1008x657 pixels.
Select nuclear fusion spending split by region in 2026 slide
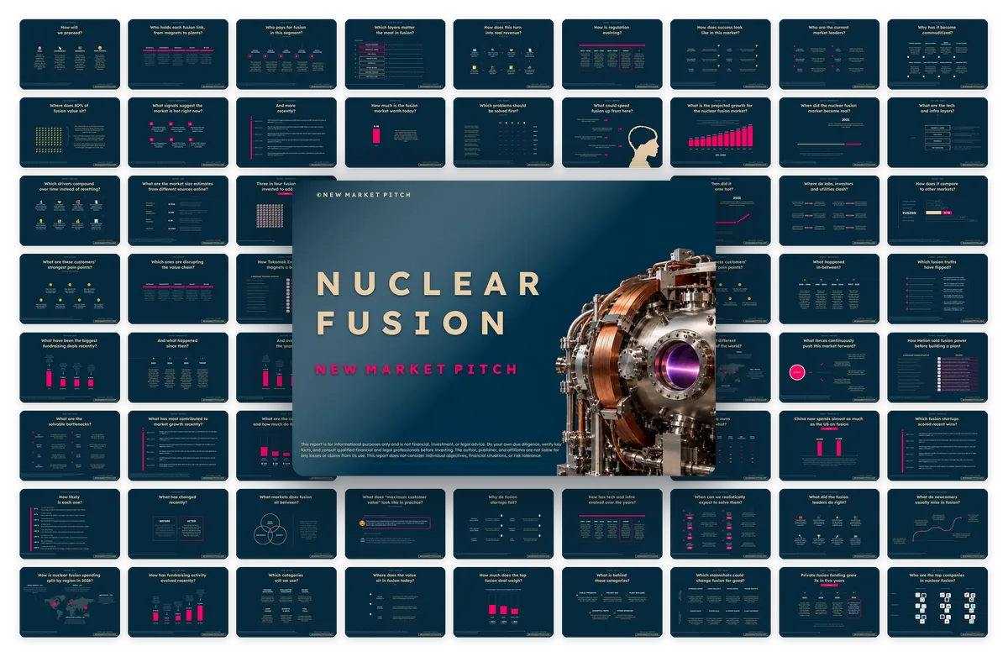(70, 602)
